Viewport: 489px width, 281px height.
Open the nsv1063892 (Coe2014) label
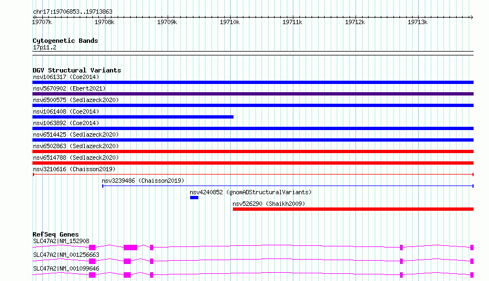click(x=66, y=123)
